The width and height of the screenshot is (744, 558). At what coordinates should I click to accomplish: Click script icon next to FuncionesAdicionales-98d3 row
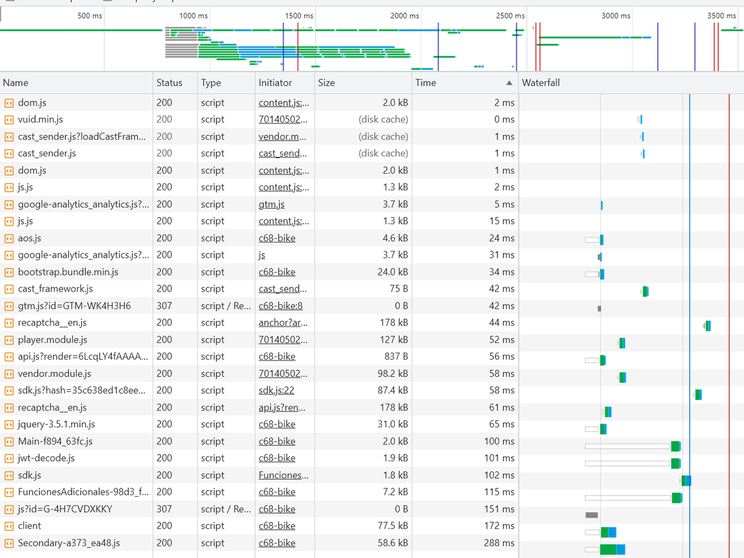pyautogui.click(x=9, y=492)
